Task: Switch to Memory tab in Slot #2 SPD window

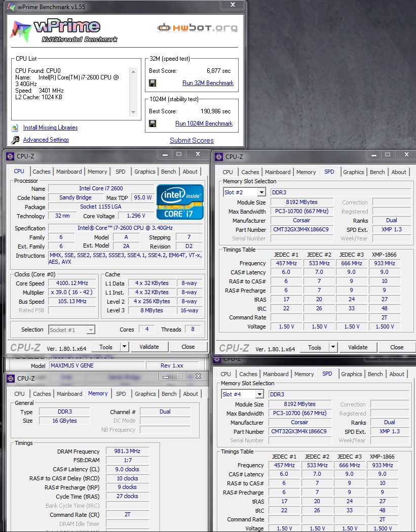Action: pos(306,172)
